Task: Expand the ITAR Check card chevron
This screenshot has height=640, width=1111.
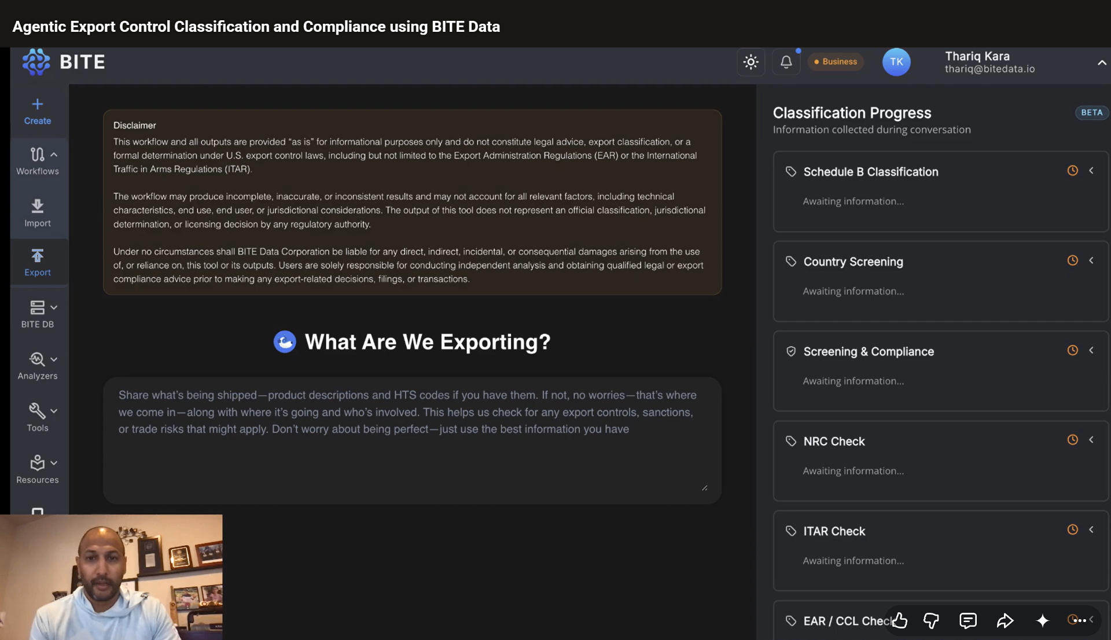Action: [1091, 529]
